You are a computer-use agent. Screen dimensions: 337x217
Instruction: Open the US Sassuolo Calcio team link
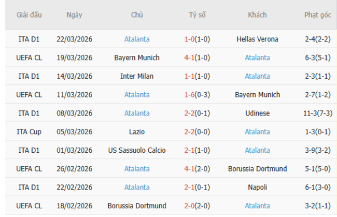tap(137, 151)
